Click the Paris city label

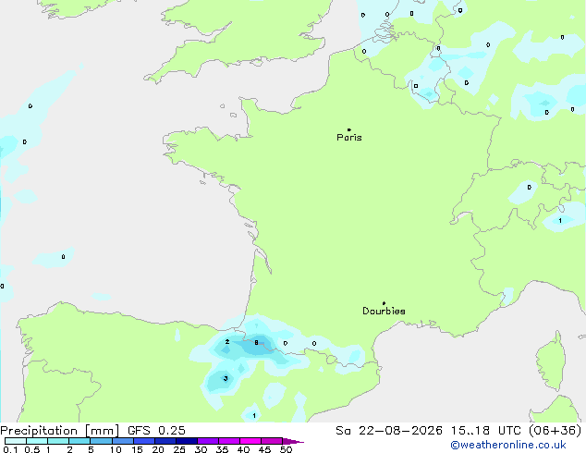[x=349, y=138]
